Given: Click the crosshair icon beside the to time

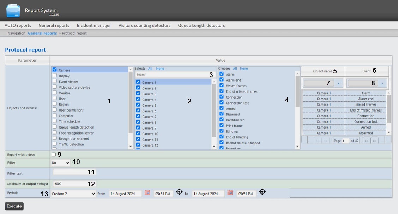Looking at the screenshot, I should [262, 192].
